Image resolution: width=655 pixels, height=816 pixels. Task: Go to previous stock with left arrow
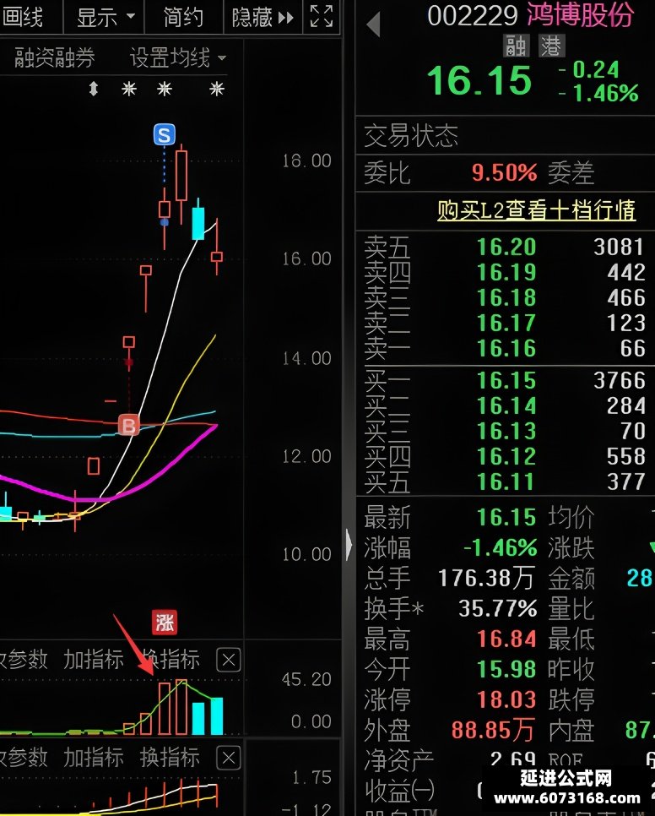pos(373,24)
